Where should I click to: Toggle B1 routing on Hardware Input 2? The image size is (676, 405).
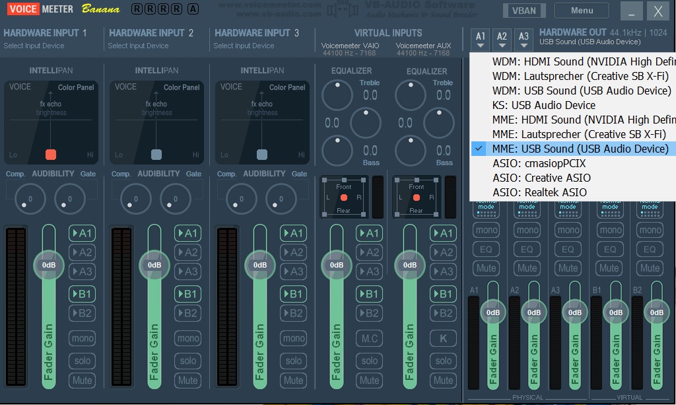[187, 294]
